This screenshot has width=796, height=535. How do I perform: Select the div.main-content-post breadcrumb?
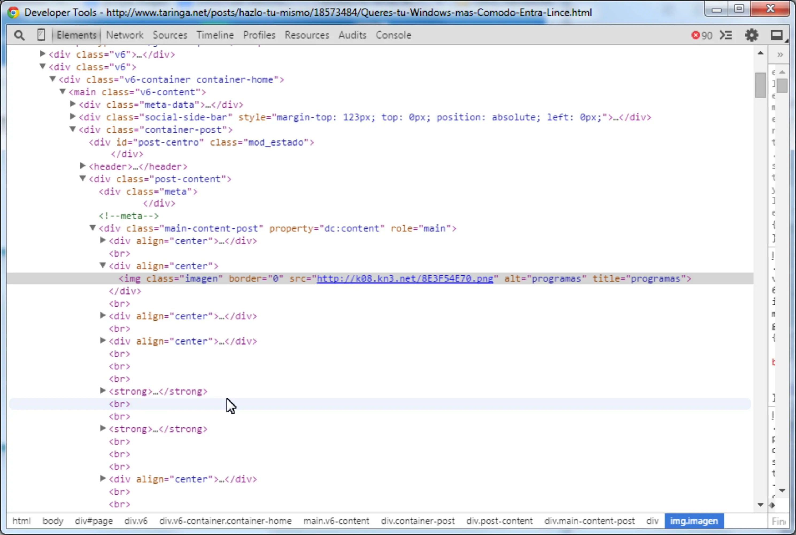pos(589,521)
